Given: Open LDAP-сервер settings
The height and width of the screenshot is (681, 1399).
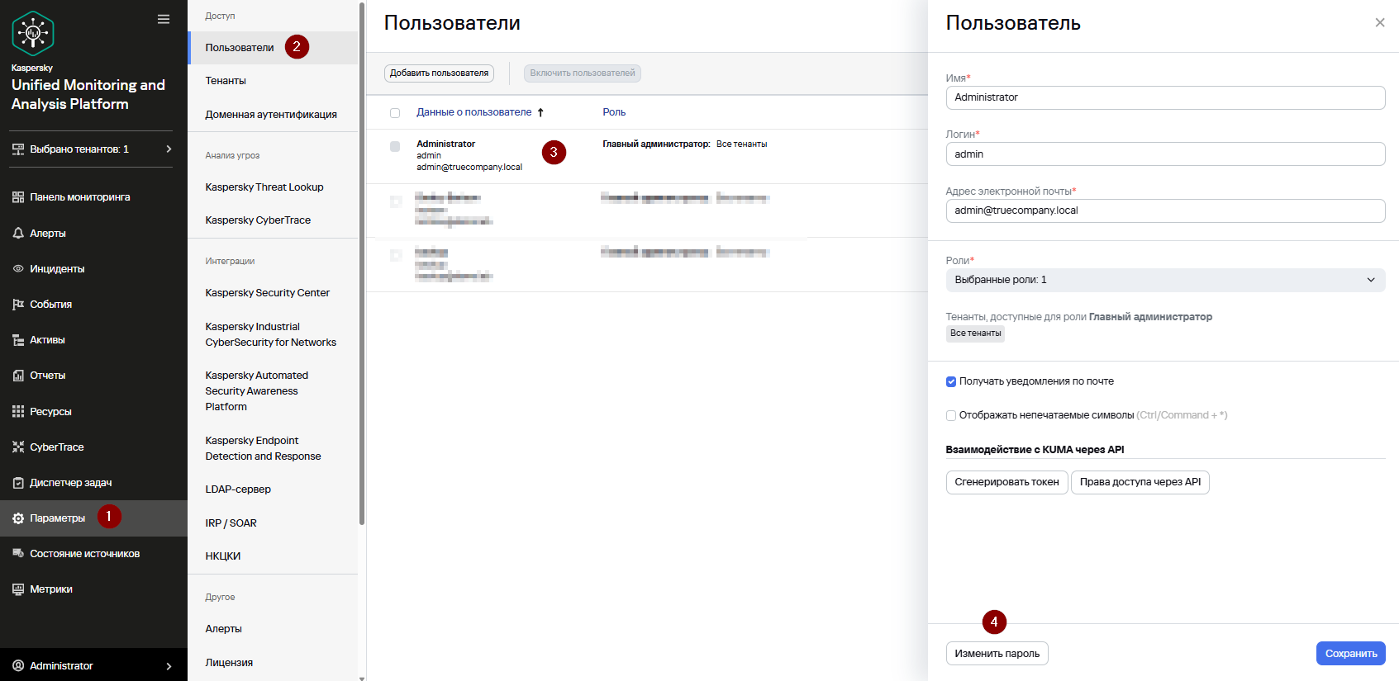Looking at the screenshot, I should [x=238, y=489].
